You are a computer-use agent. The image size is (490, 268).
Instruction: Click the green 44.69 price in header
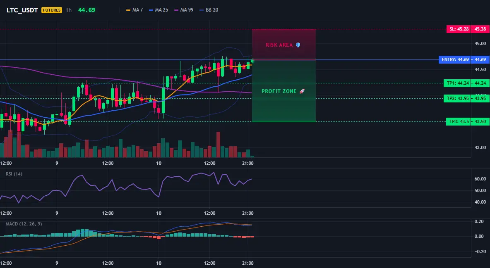click(86, 10)
